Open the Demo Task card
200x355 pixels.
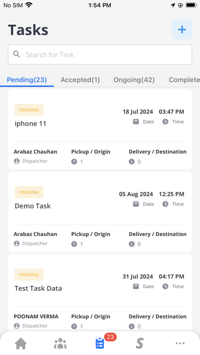click(x=100, y=212)
